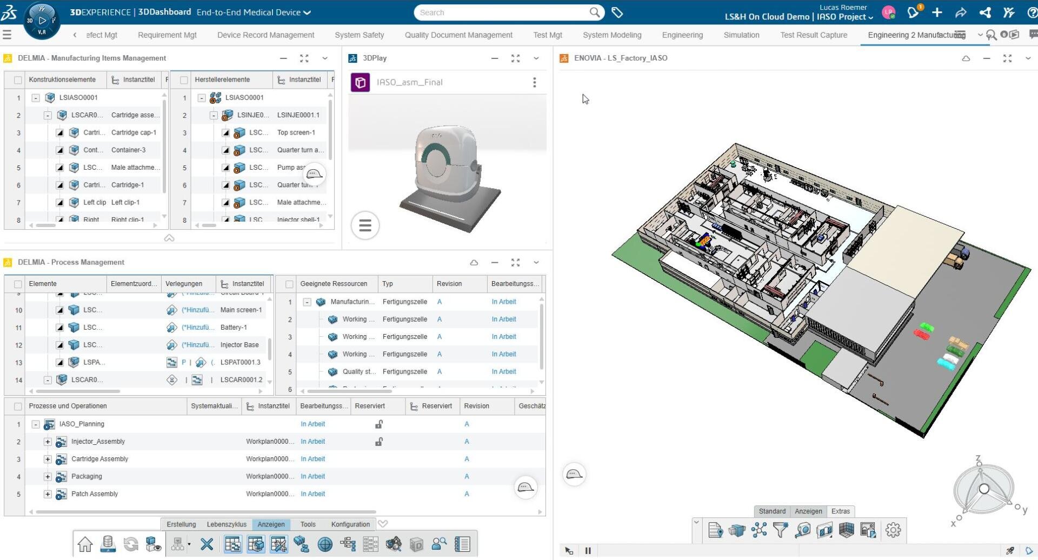Image resolution: width=1038 pixels, height=560 pixels.
Task: Select the Extras tab in ENOVIA toolbar
Action: click(x=840, y=511)
